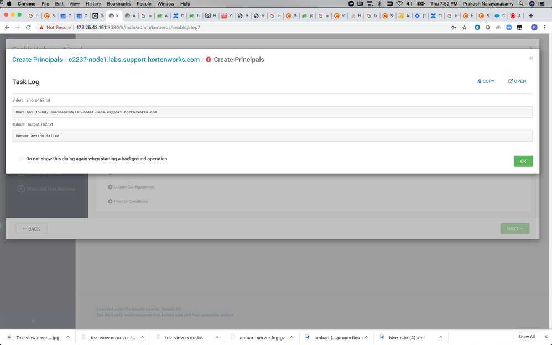
Task: Expand options for hive-site (4).xml download
Action: click(441, 337)
